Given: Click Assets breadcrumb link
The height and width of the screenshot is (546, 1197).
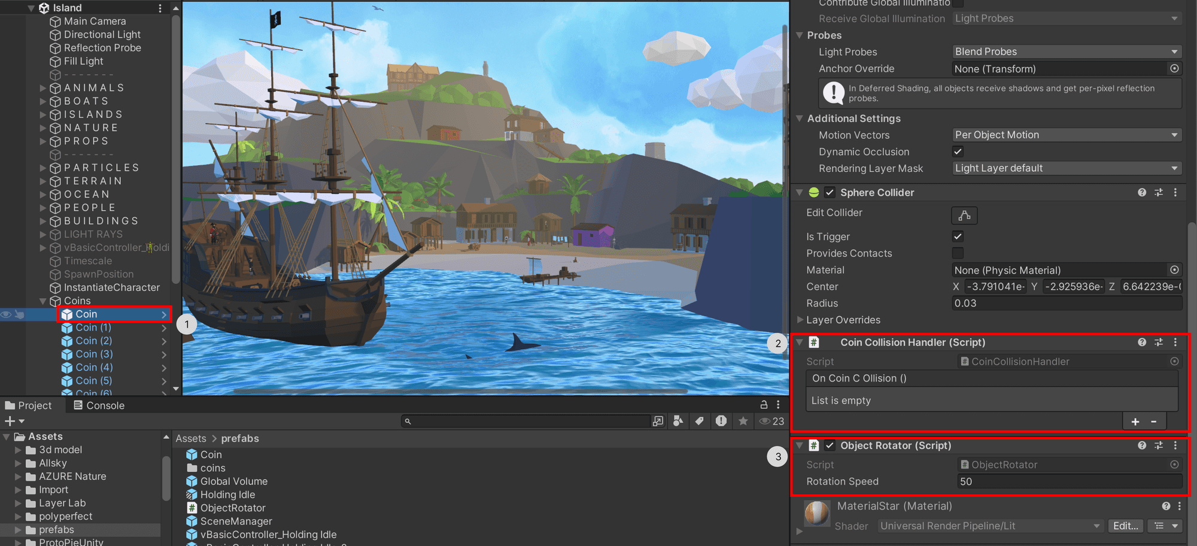Looking at the screenshot, I should 190,439.
